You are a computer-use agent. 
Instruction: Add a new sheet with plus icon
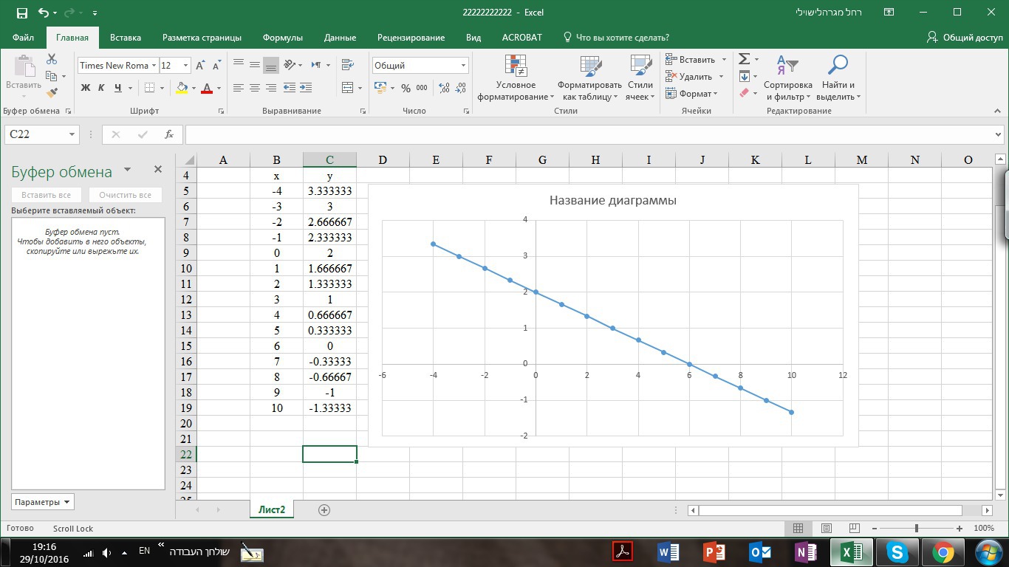pos(324,509)
